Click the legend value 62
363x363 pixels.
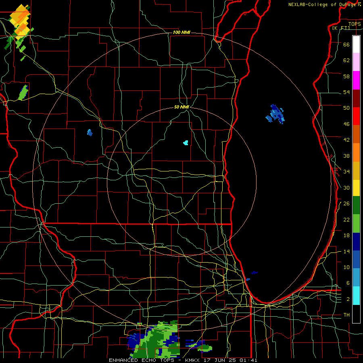(346, 60)
